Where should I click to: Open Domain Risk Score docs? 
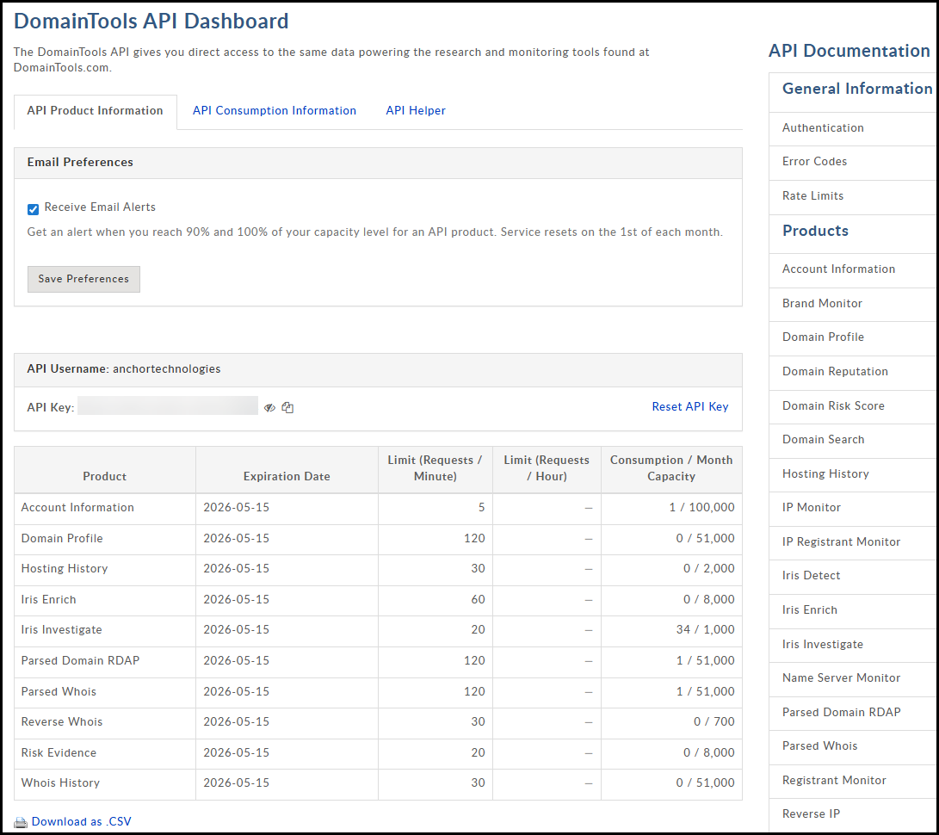832,405
